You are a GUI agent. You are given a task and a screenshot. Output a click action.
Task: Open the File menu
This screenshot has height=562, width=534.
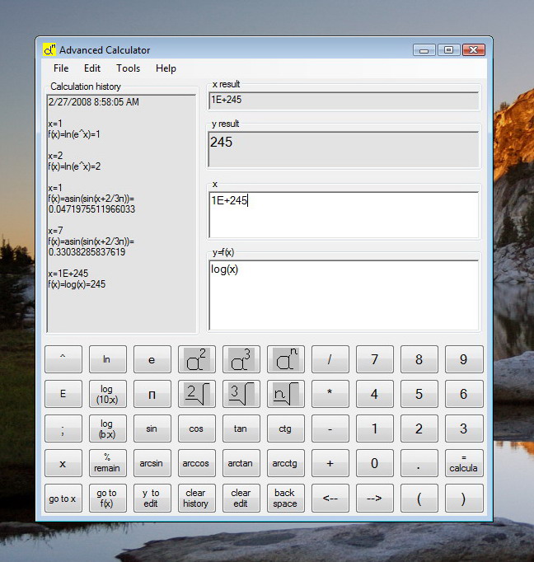tap(61, 68)
